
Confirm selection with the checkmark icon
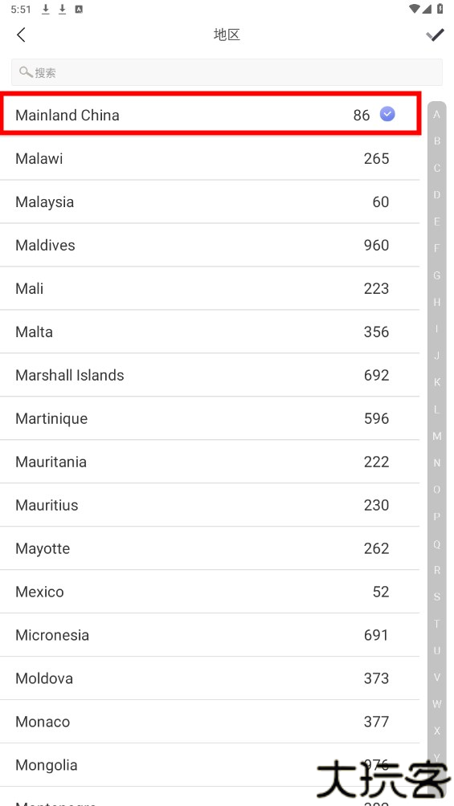tap(435, 35)
